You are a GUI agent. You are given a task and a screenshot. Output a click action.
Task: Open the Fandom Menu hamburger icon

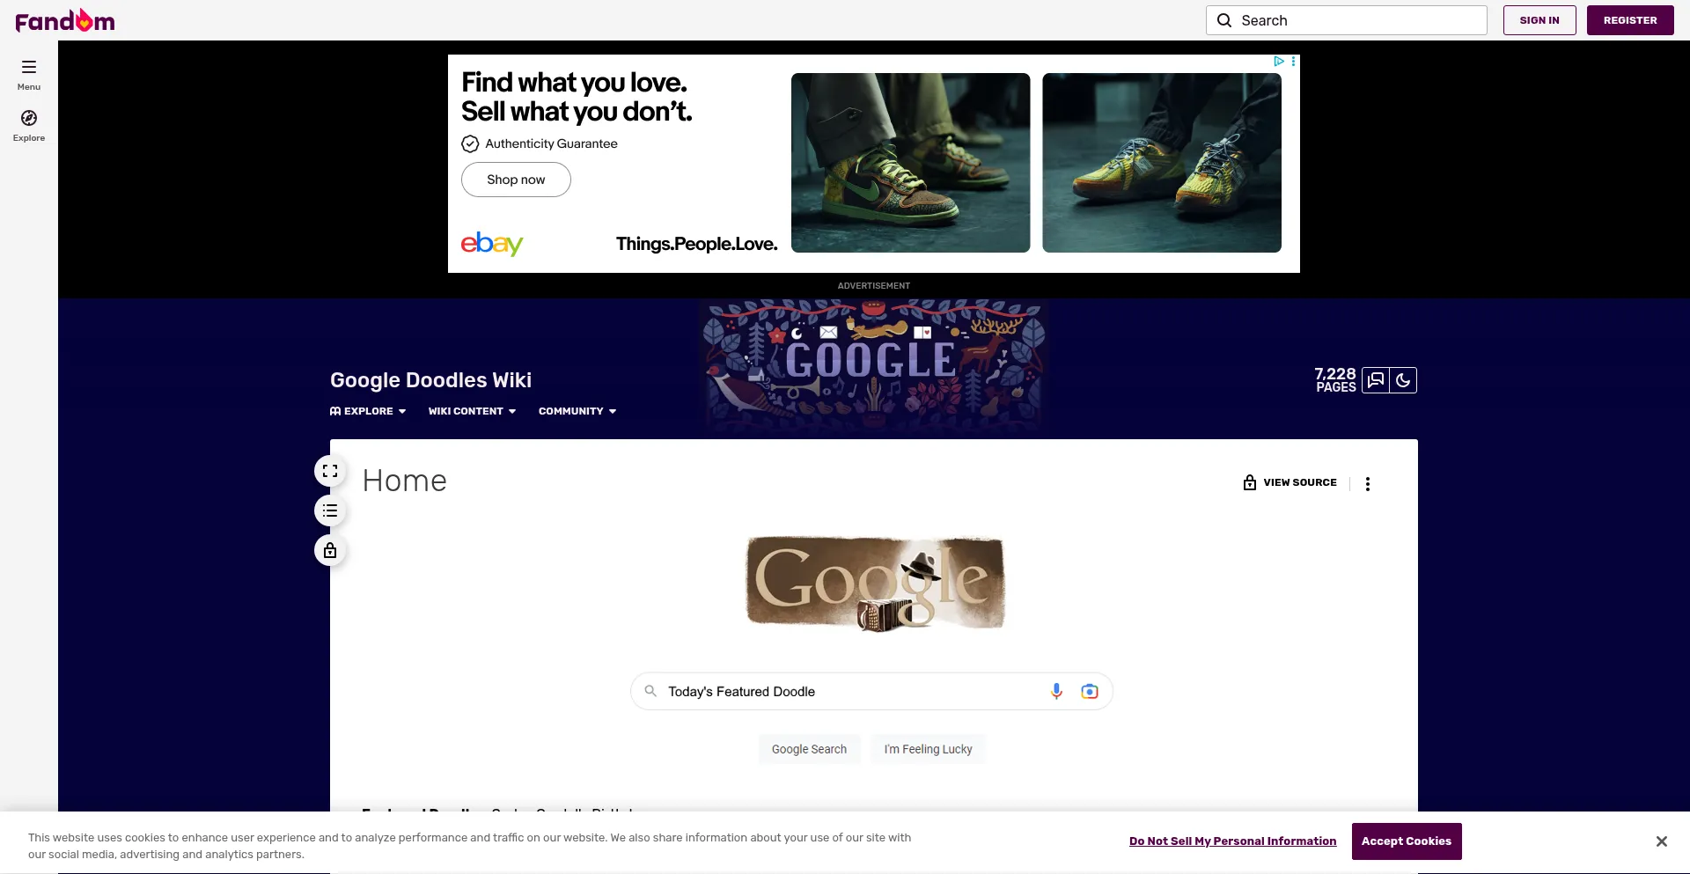click(x=29, y=67)
